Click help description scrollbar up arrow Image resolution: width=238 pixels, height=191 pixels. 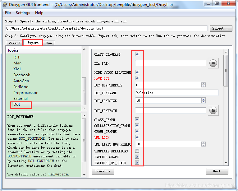[84, 116]
